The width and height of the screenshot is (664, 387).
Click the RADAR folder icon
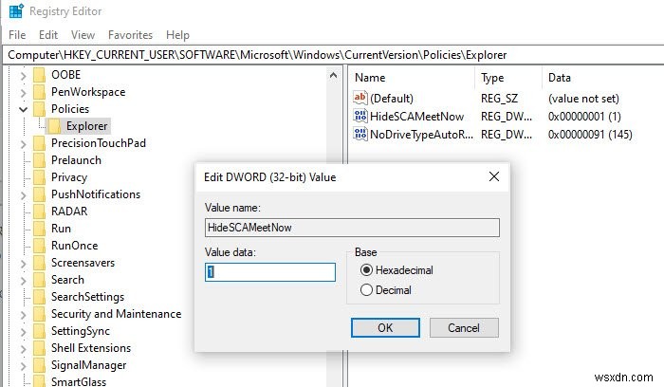[40, 212]
